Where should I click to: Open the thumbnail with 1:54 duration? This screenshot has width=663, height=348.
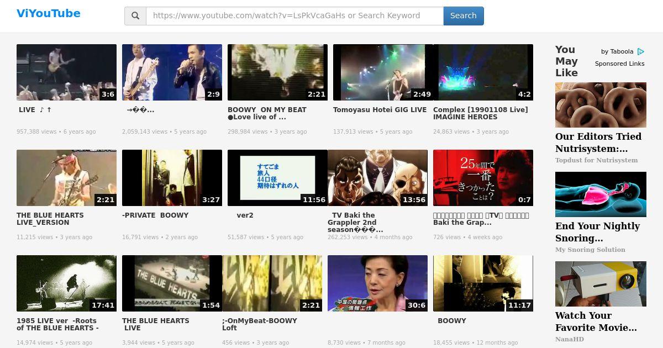coord(172,283)
